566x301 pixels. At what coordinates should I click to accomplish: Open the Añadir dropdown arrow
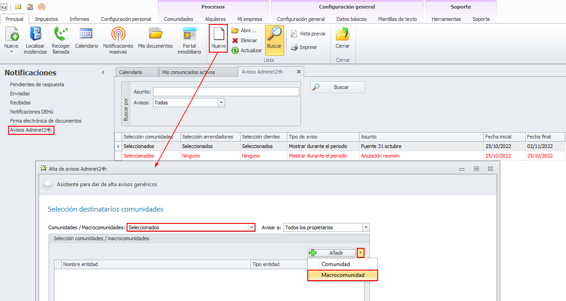pyautogui.click(x=360, y=253)
